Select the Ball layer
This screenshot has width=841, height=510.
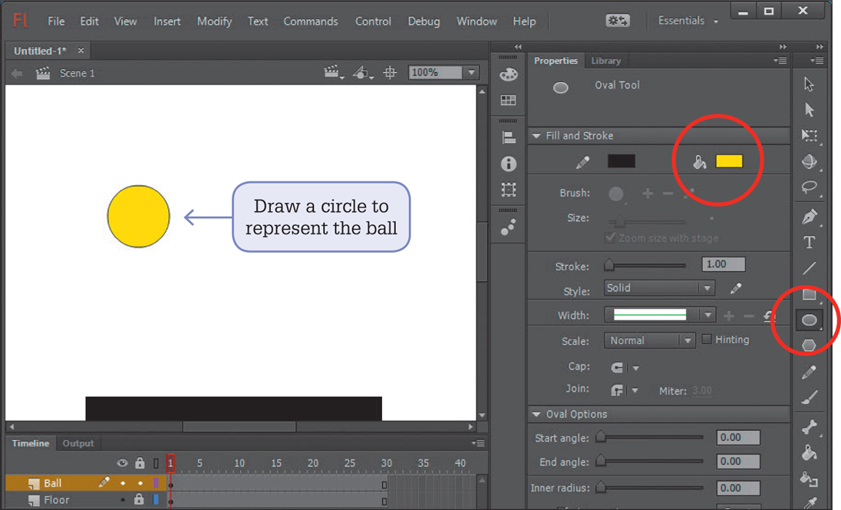coord(52,483)
